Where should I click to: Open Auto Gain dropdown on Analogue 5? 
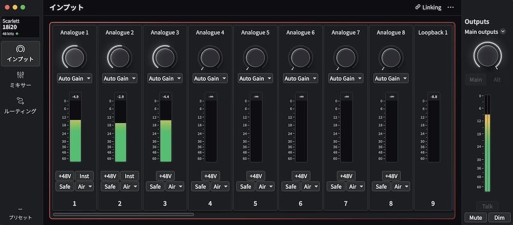255,78
